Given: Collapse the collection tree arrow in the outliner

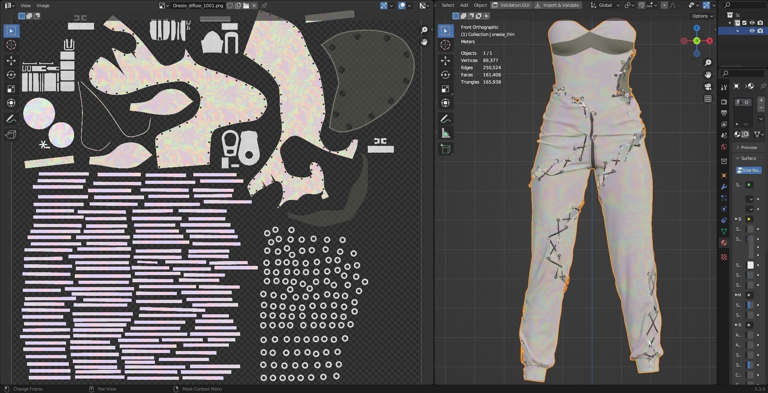Looking at the screenshot, I should click(730, 23).
